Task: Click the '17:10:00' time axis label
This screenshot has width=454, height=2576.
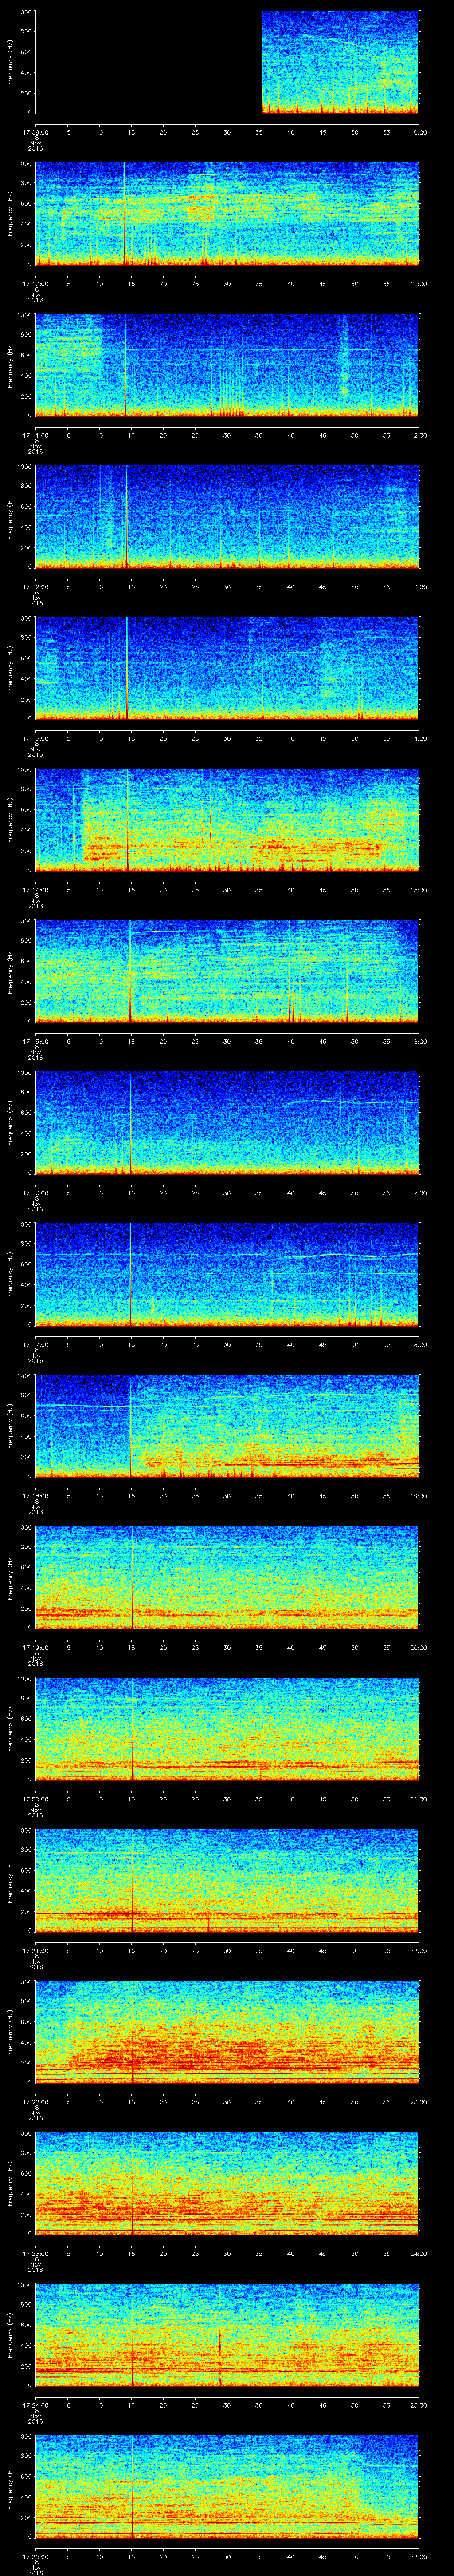Action: 36,284
